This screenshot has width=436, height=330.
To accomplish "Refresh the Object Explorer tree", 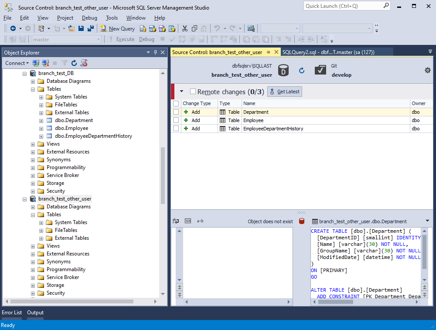I will click(x=74, y=63).
